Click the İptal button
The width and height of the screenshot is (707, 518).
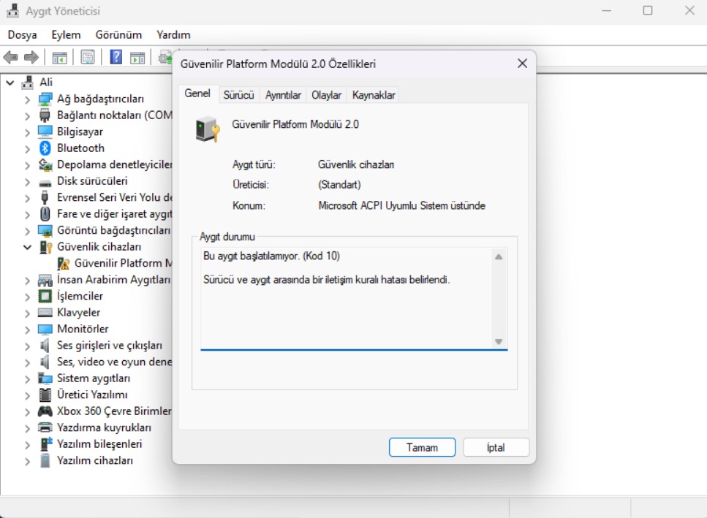click(x=496, y=447)
